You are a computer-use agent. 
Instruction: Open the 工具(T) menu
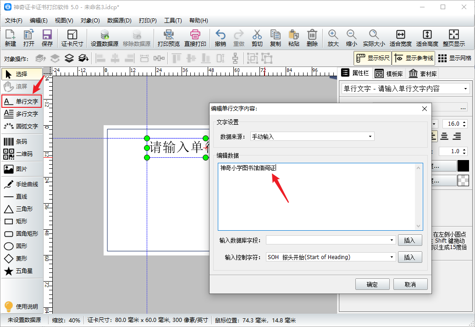(x=173, y=20)
